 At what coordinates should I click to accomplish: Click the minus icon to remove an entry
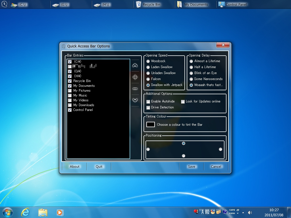tap(135, 88)
